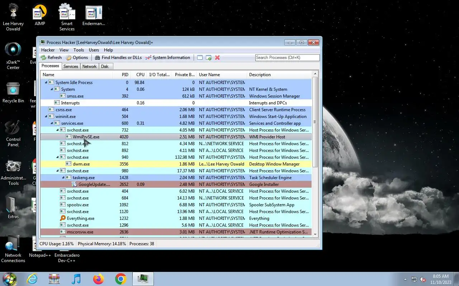
Task: Open the Hacker menu
Action: coord(48,50)
